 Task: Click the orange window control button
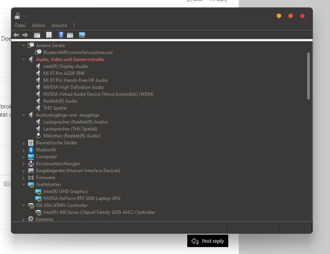(279, 16)
